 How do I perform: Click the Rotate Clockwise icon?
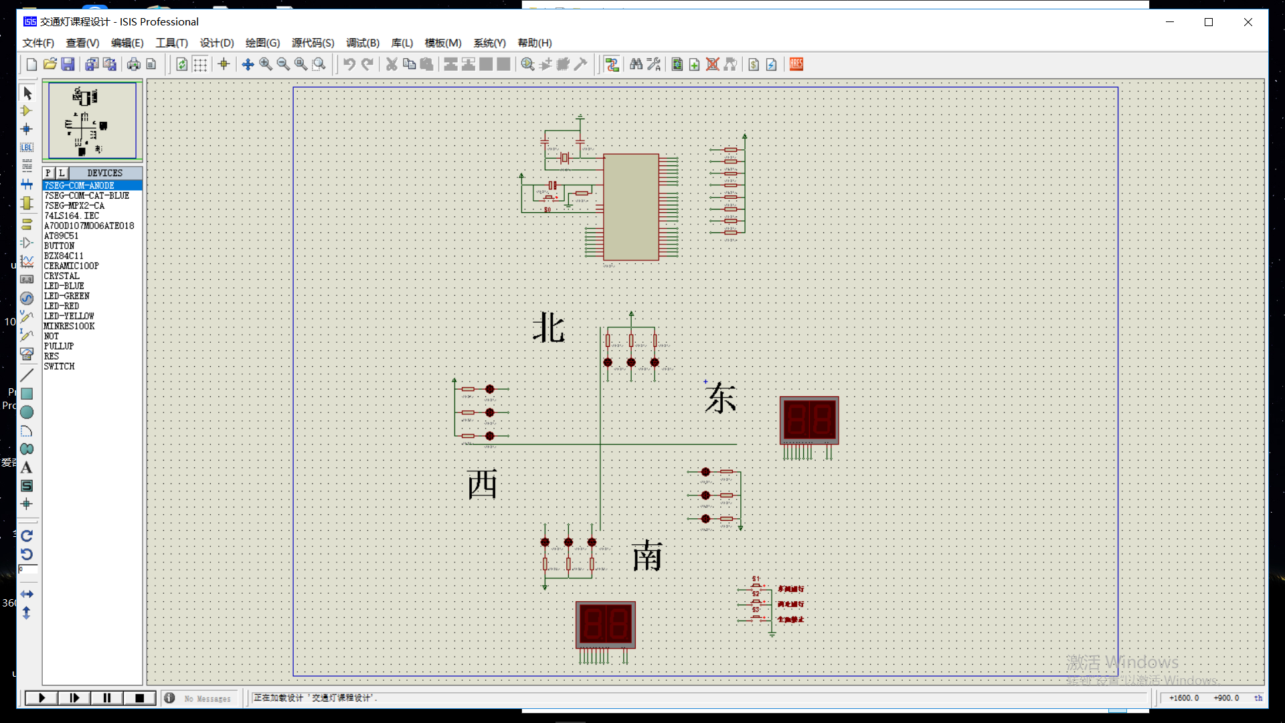[x=27, y=536]
